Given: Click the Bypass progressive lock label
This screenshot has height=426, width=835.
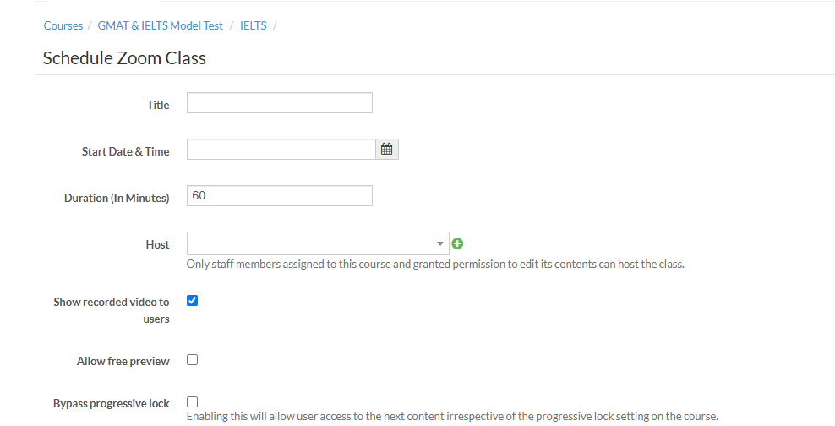Looking at the screenshot, I should [112, 403].
